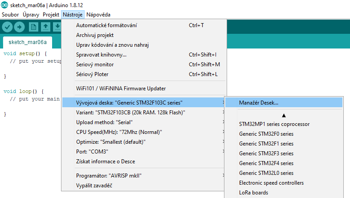350x198 pixels.
Task: Choose Archivuj projekt
Action: coord(144,35)
